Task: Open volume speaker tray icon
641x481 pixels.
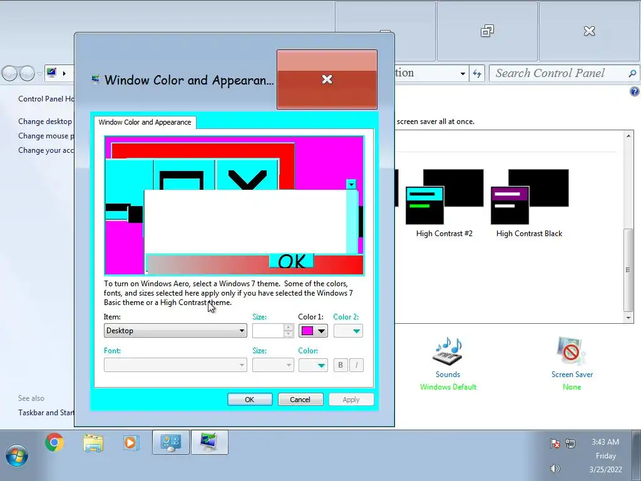Action: click(x=555, y=468)
